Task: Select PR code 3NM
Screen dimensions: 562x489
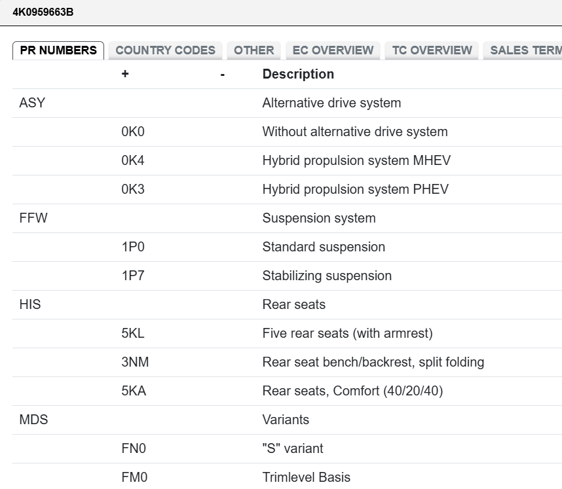Action: pyautogui.click(x=135, y=362)
